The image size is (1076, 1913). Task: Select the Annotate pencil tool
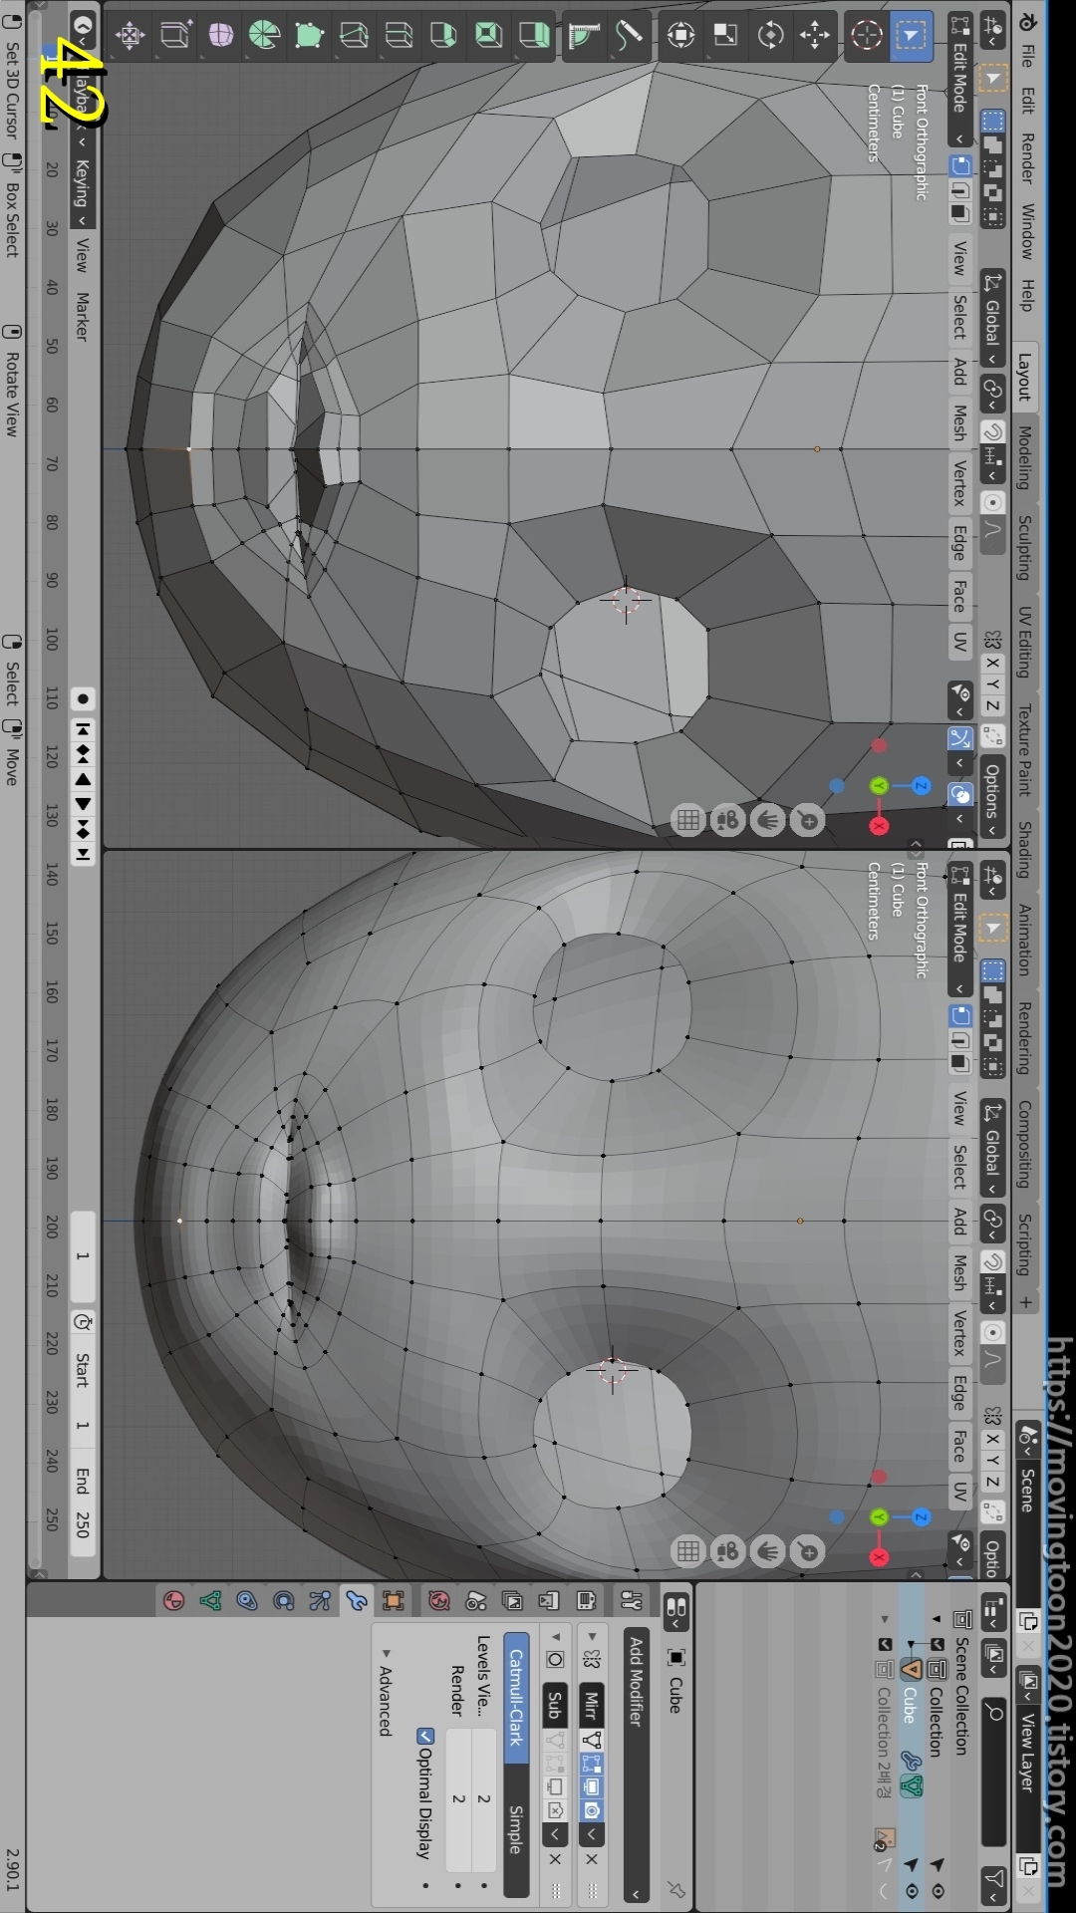(x=629, y=36)
